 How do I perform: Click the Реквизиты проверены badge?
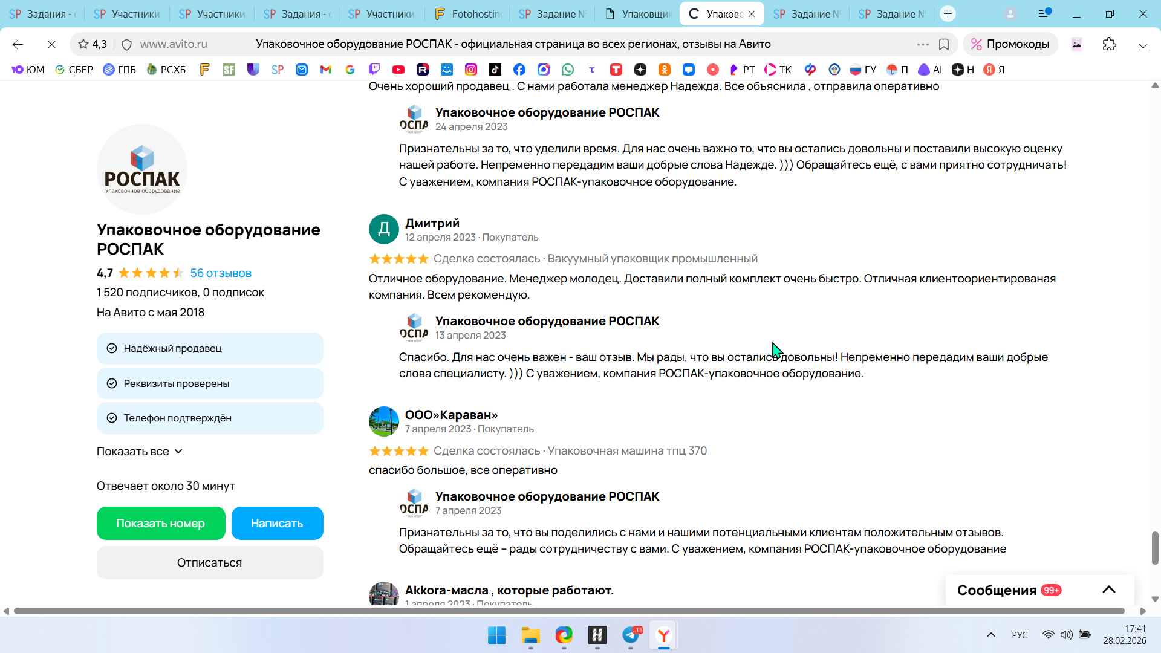210,383
